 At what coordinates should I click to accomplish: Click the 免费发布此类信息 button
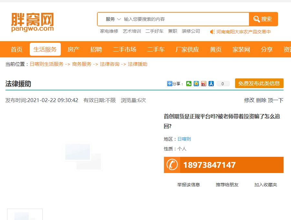pos(259,83)
